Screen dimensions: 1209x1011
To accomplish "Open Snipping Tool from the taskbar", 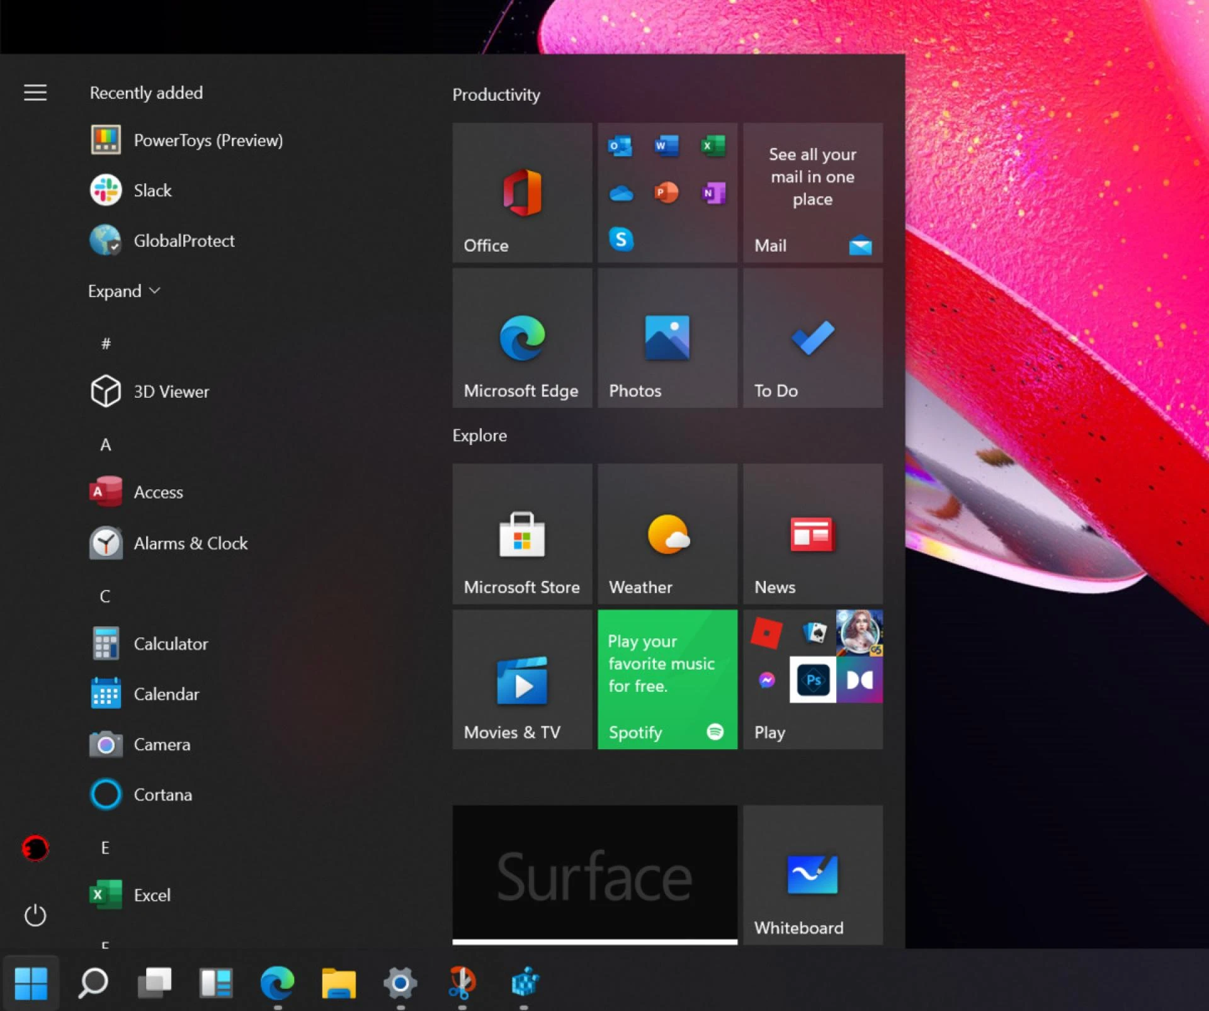I will (x=462, y=983).
